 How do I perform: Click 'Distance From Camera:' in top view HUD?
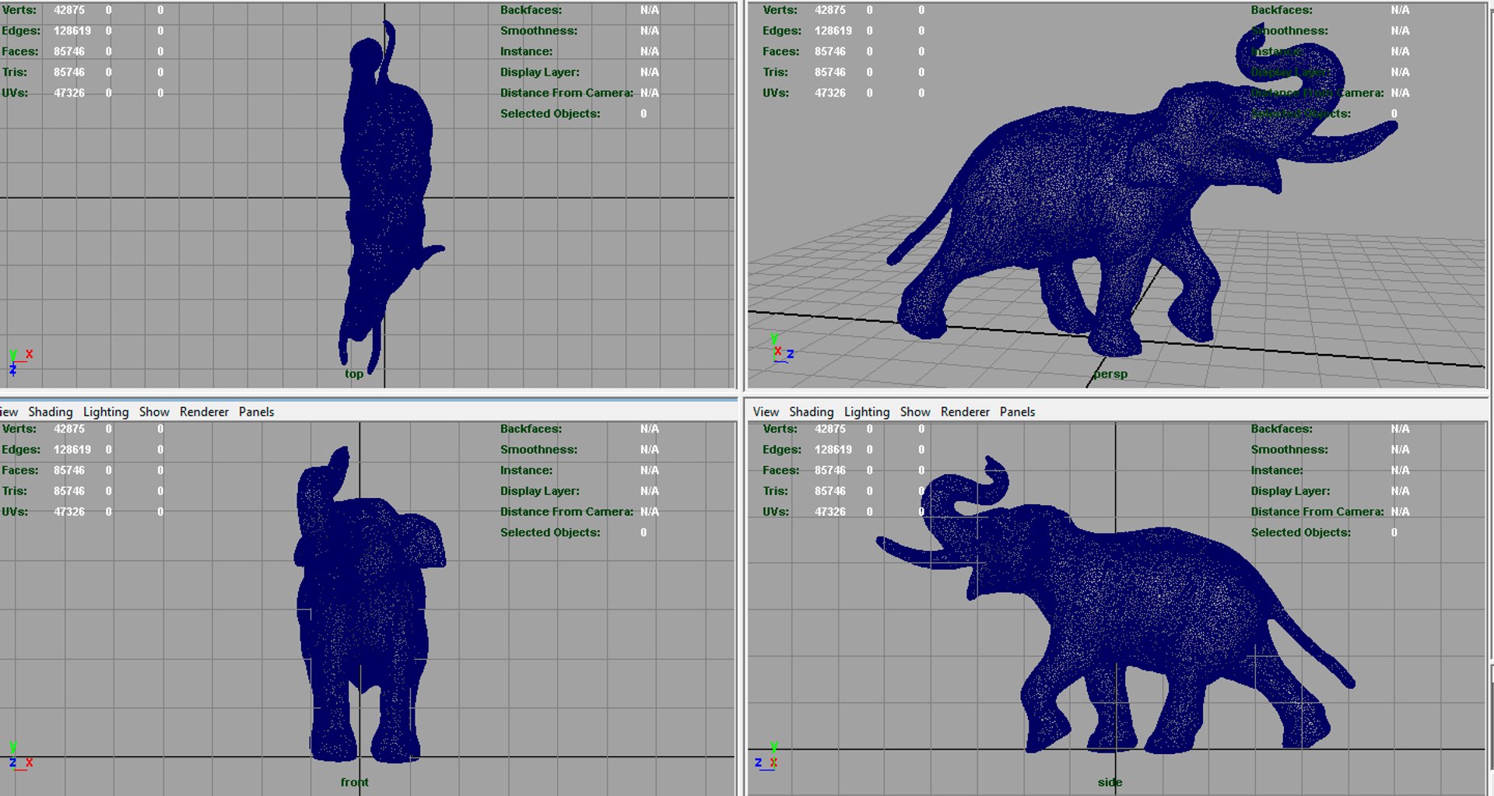pyautogui.click(x=566, y=93)
